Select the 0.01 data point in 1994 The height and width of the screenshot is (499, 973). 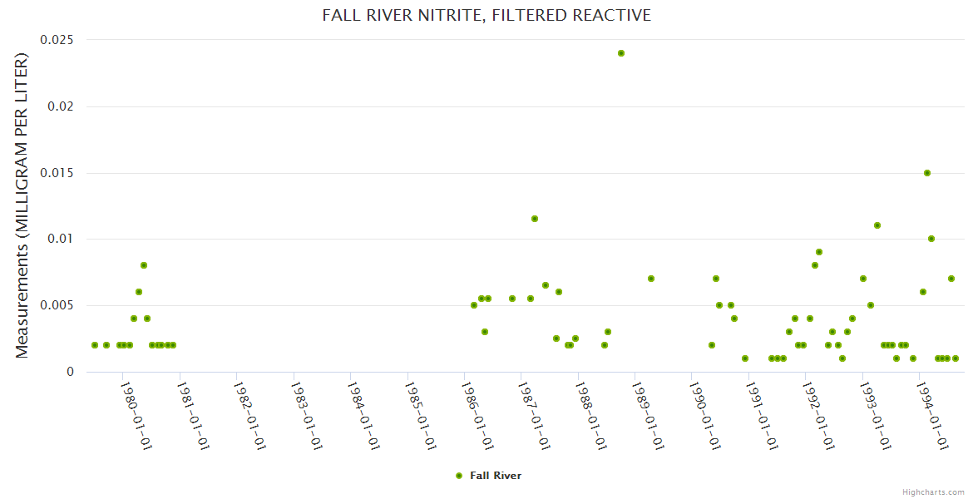[931, 239]
